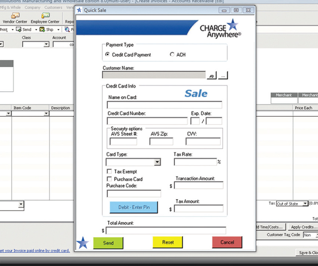The image size is (318, 266).
Task: Expand the Ship toolbar dropdown arrow
Action: (58, 30)
